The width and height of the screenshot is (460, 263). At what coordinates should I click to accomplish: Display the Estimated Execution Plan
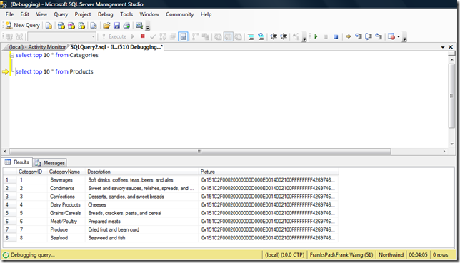click(x=163, y=36)
